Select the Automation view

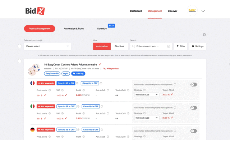point(102,46)
